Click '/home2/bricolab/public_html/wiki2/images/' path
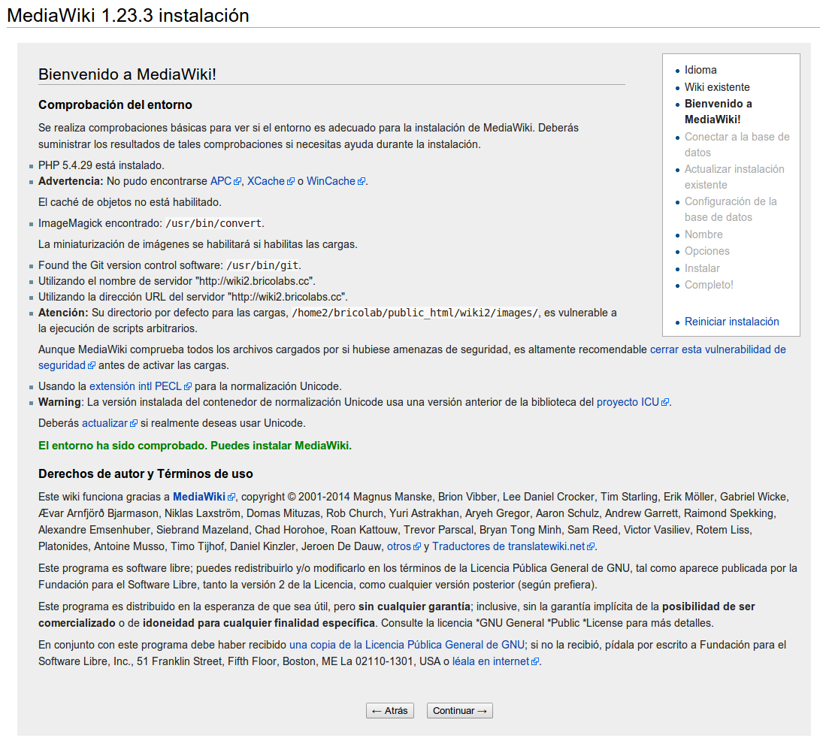The width and height of the screenshot is (820, 744). [x=415, y=313]
